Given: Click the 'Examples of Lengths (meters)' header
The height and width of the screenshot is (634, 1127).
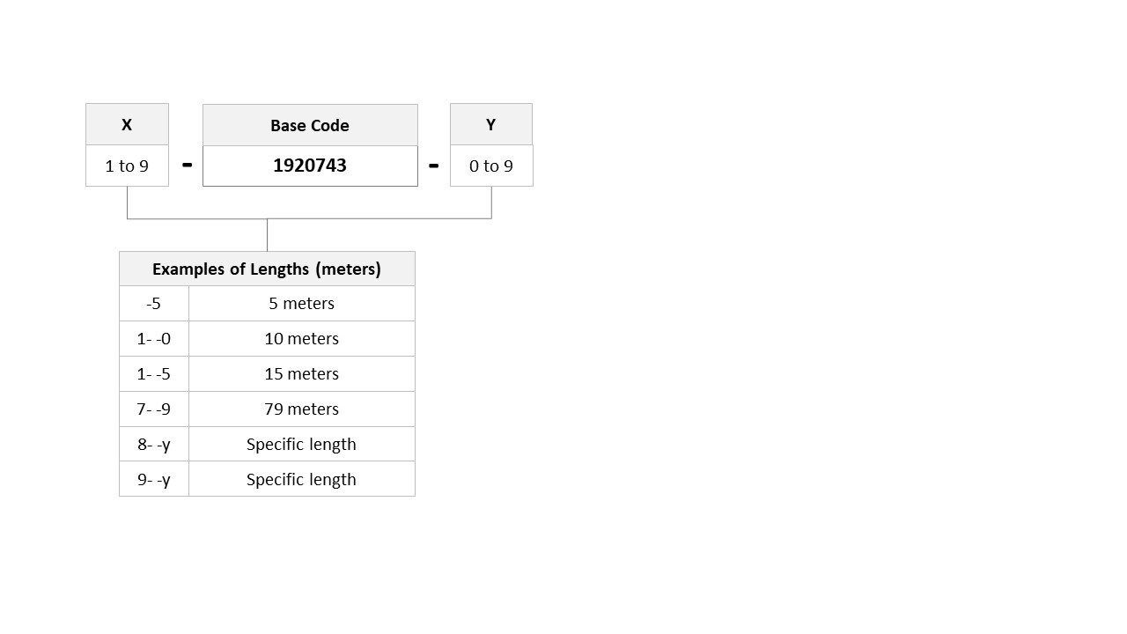Looking at the screenshot, I should tap(267, 269).
